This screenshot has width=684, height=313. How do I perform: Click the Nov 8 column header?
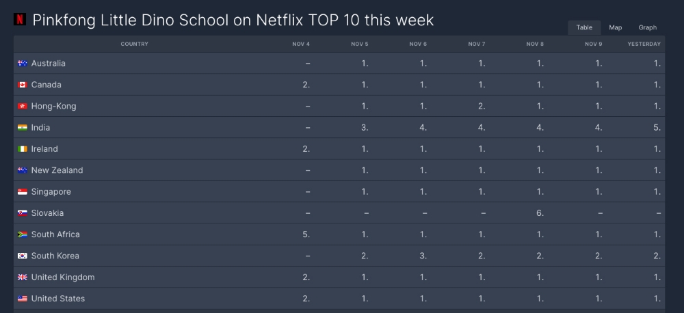[x=535, y=44]
